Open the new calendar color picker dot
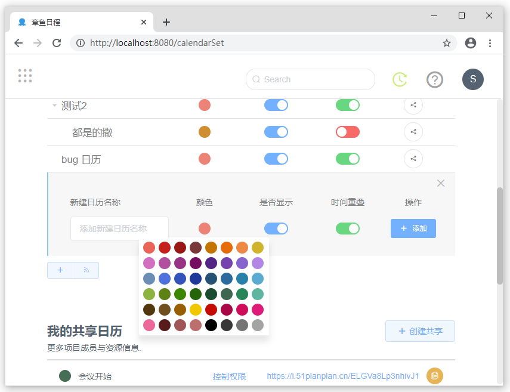 (x=205, y=229)
